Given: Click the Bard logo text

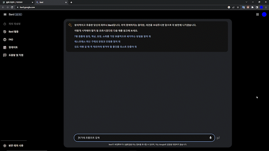Looking at the screenshot, I should tap(11, 14).
